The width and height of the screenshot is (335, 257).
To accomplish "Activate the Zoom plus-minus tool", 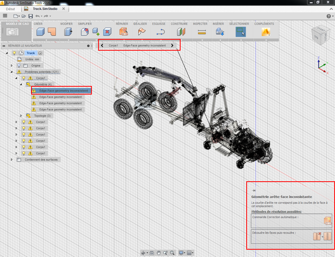I will 165,253.
